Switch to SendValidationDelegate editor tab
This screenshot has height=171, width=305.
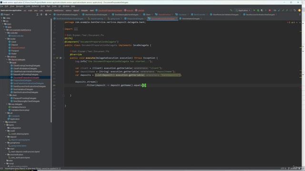pyautogui.click(x=191, y=19)
